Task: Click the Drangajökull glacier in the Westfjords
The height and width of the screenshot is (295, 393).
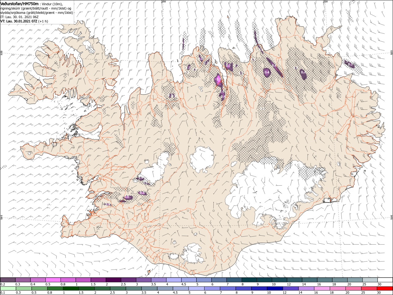Action: coord(89,46)
